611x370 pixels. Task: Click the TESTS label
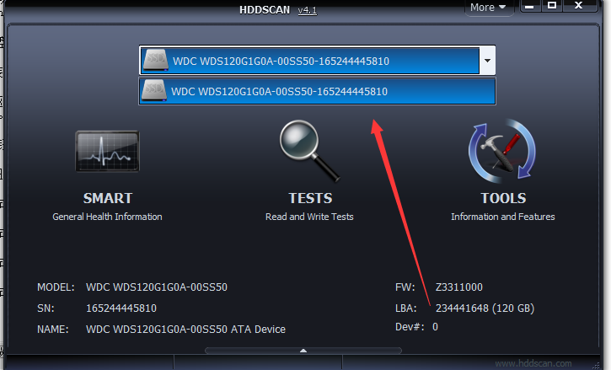[x=310, y=198]
